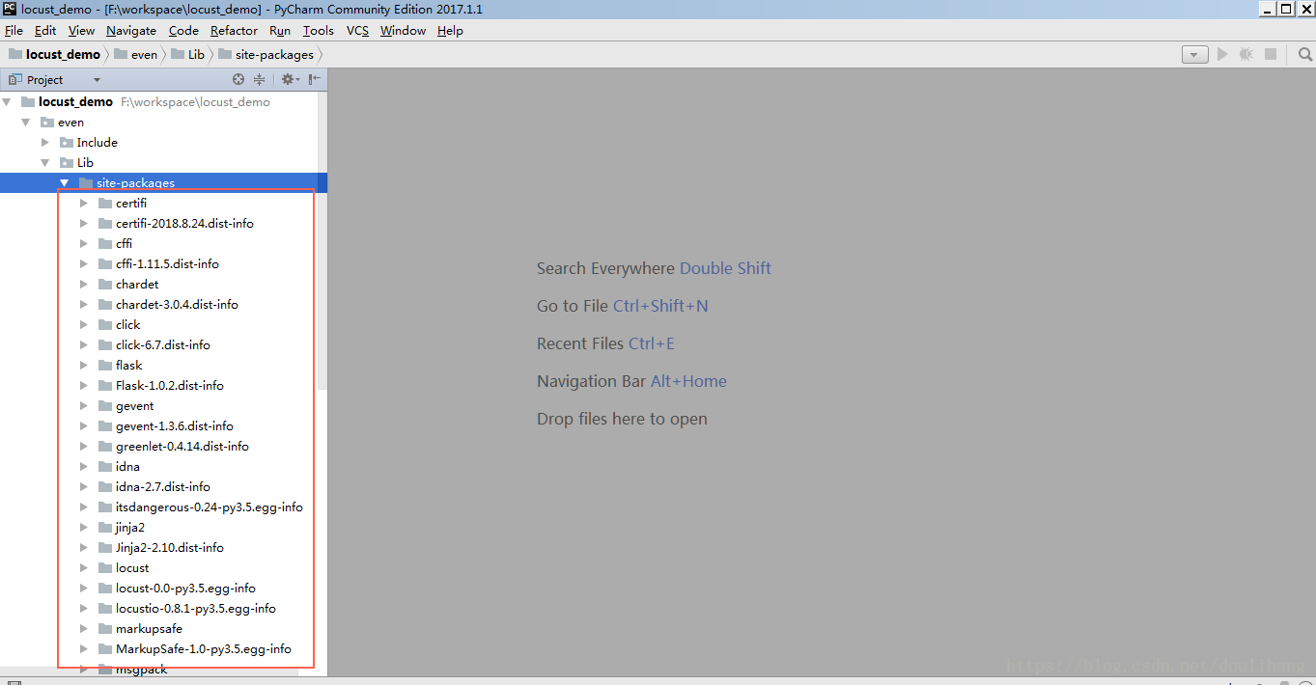Collapse the Lib folder node
Image resolution: width=1316 pixels, height=685 pixels.
tap(45, 163)
